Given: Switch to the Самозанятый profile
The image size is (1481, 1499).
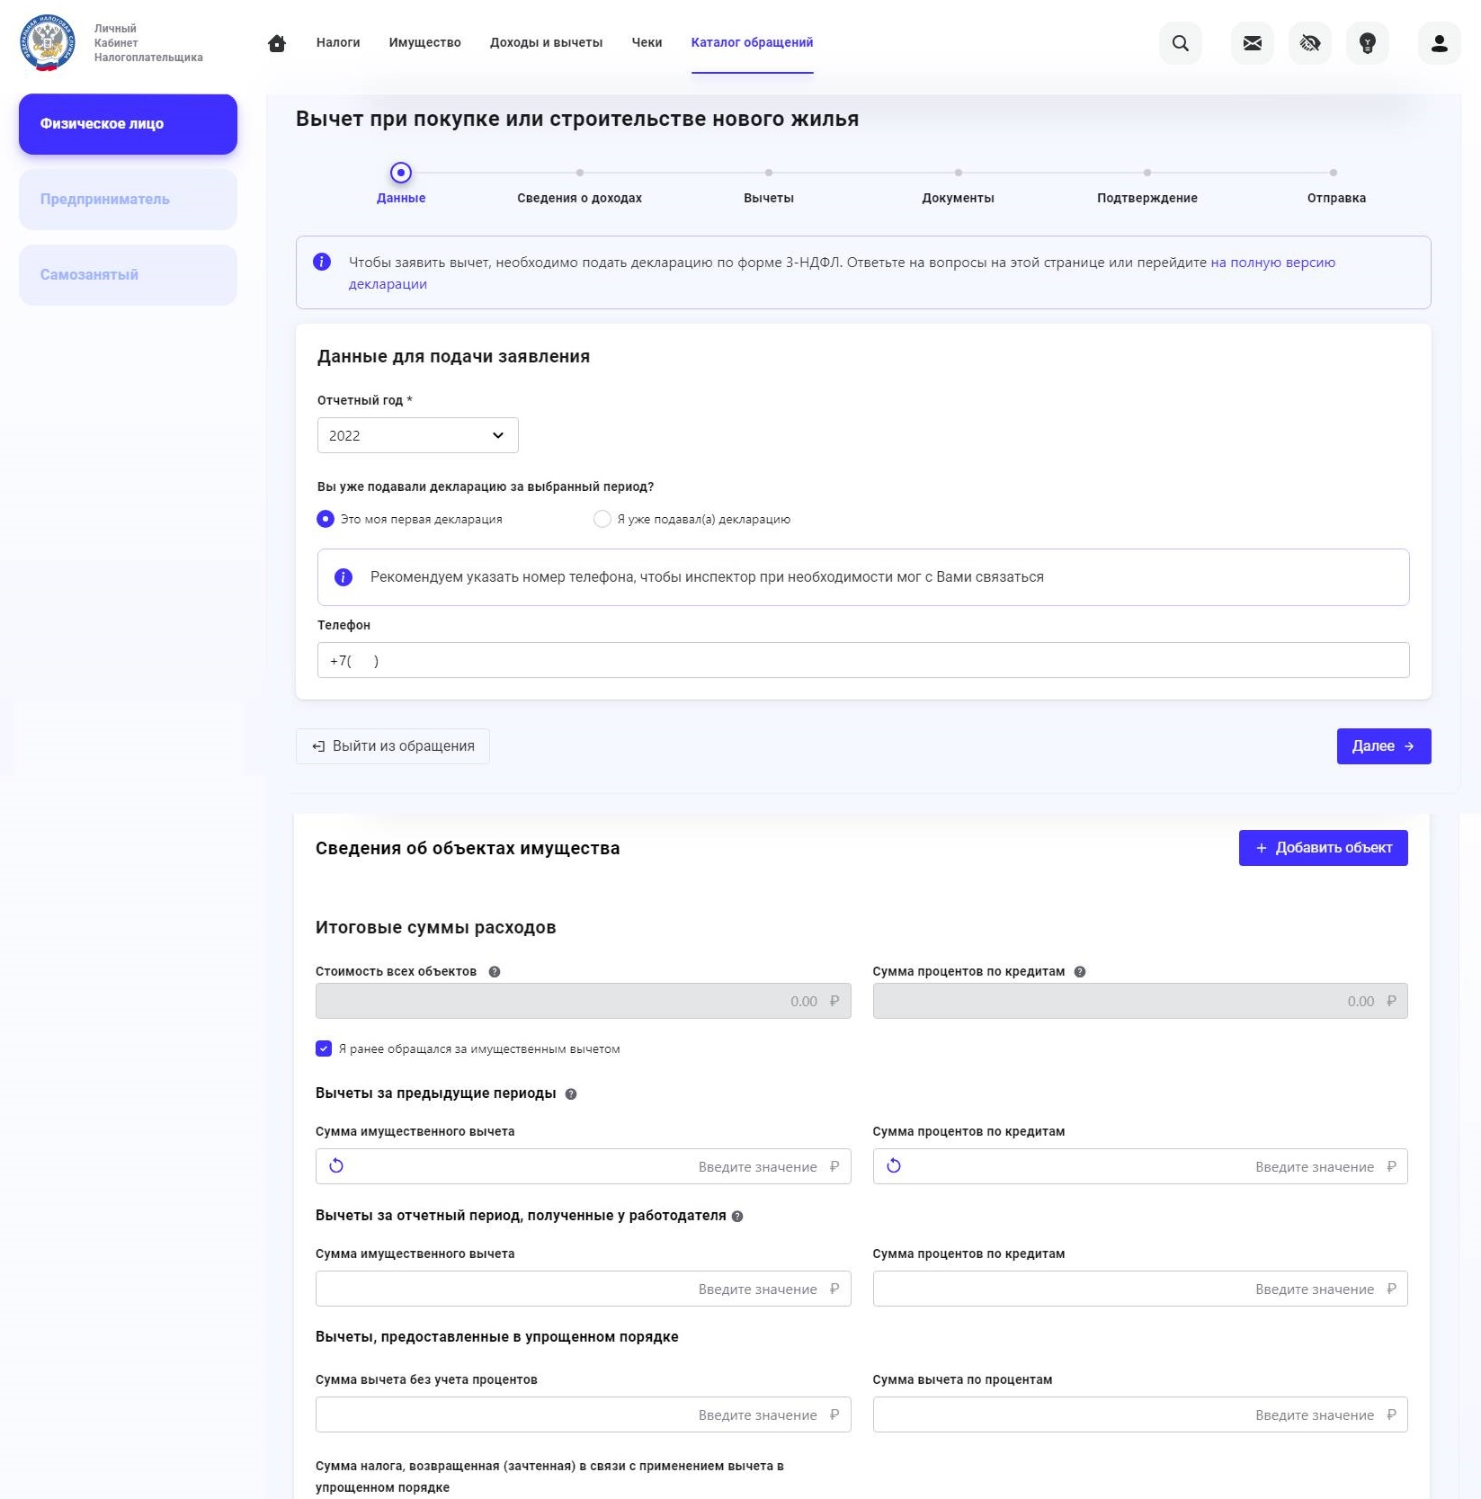Looking at the screenshot, I should (x=128, y=275).
